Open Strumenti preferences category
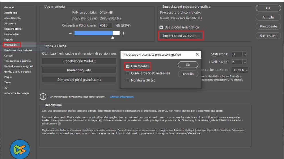 pyautogui.click(x=10, y=23)
